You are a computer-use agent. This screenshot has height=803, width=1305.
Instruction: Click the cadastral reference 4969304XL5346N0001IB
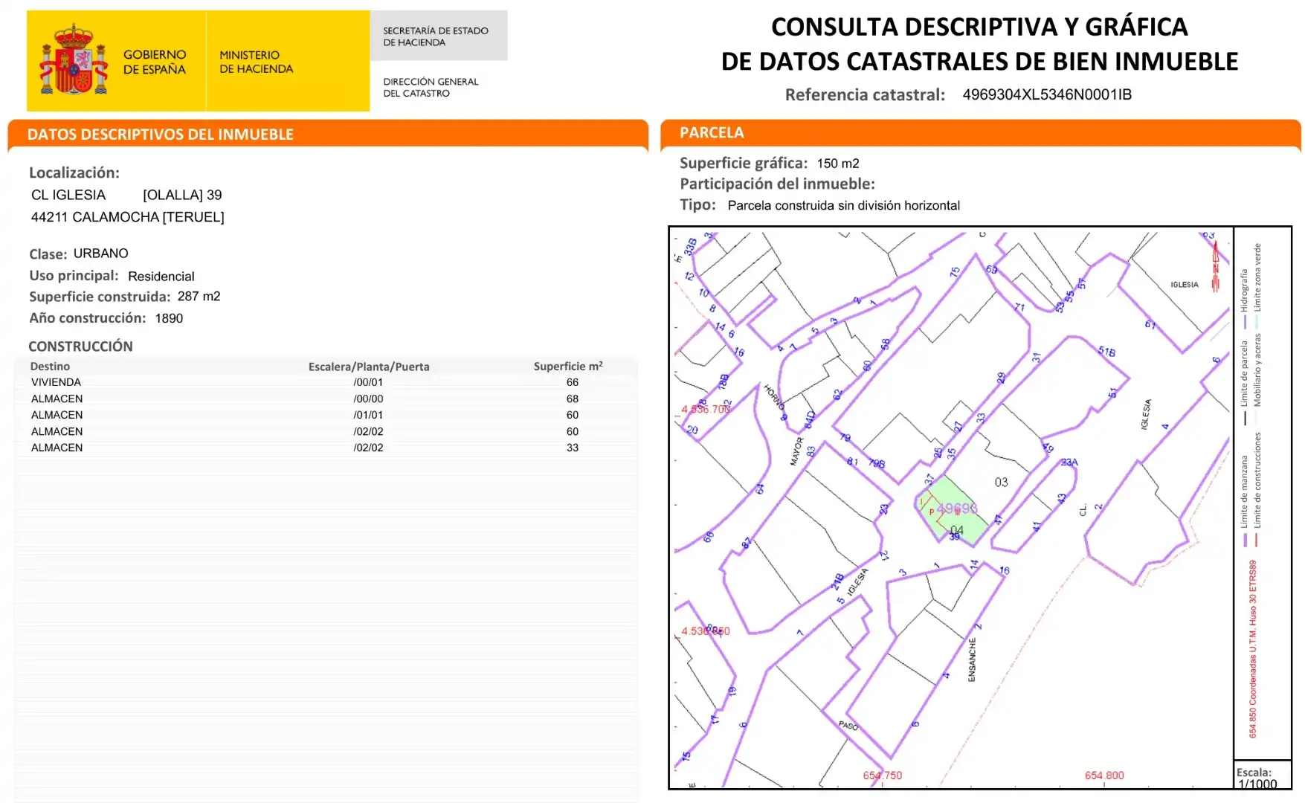[x=1047, y=94]
